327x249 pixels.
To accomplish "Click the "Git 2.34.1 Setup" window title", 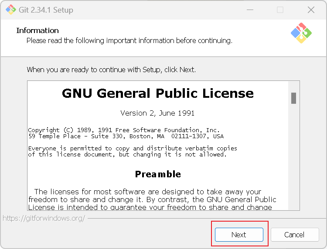I will pos(46,10).
